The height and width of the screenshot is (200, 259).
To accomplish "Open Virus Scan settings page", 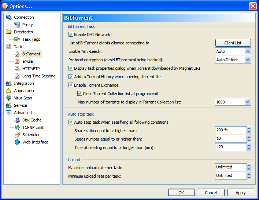I will click(23, 98).
